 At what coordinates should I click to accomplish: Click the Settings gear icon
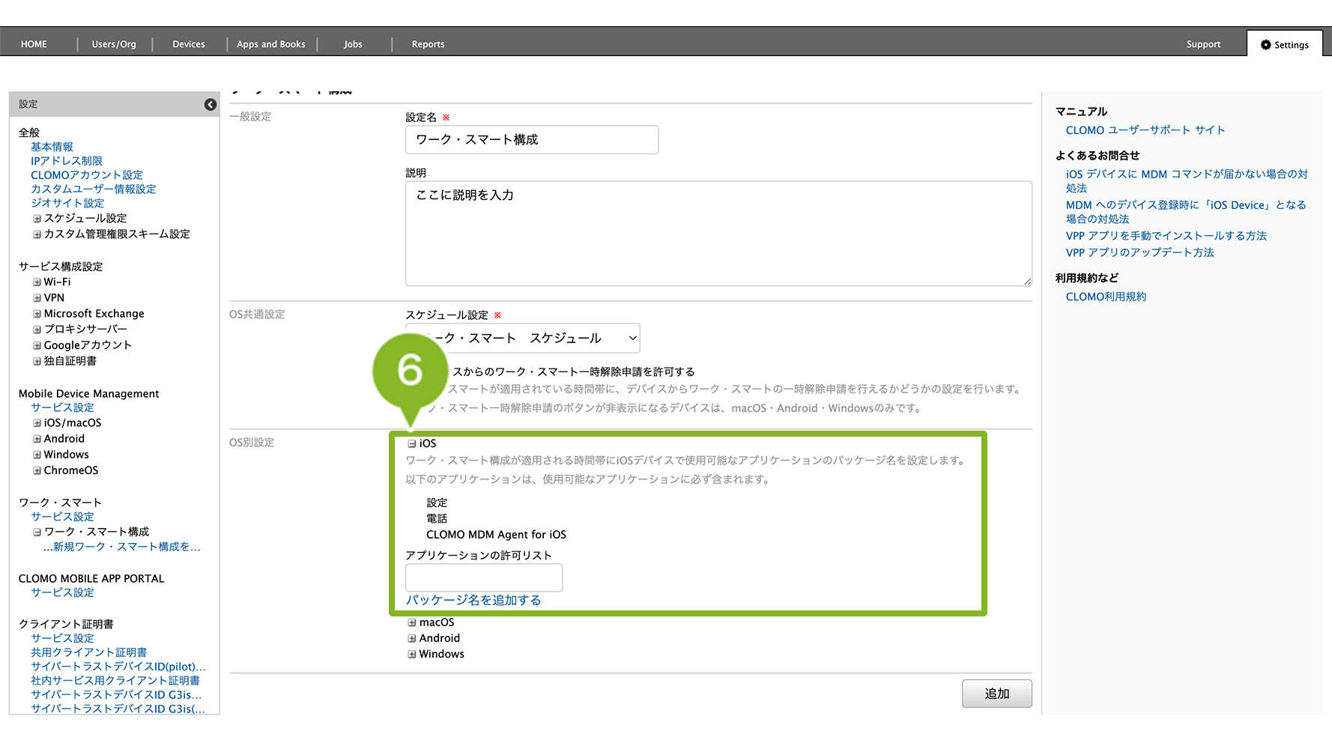pyautogui.click(x=1266, y=45)
